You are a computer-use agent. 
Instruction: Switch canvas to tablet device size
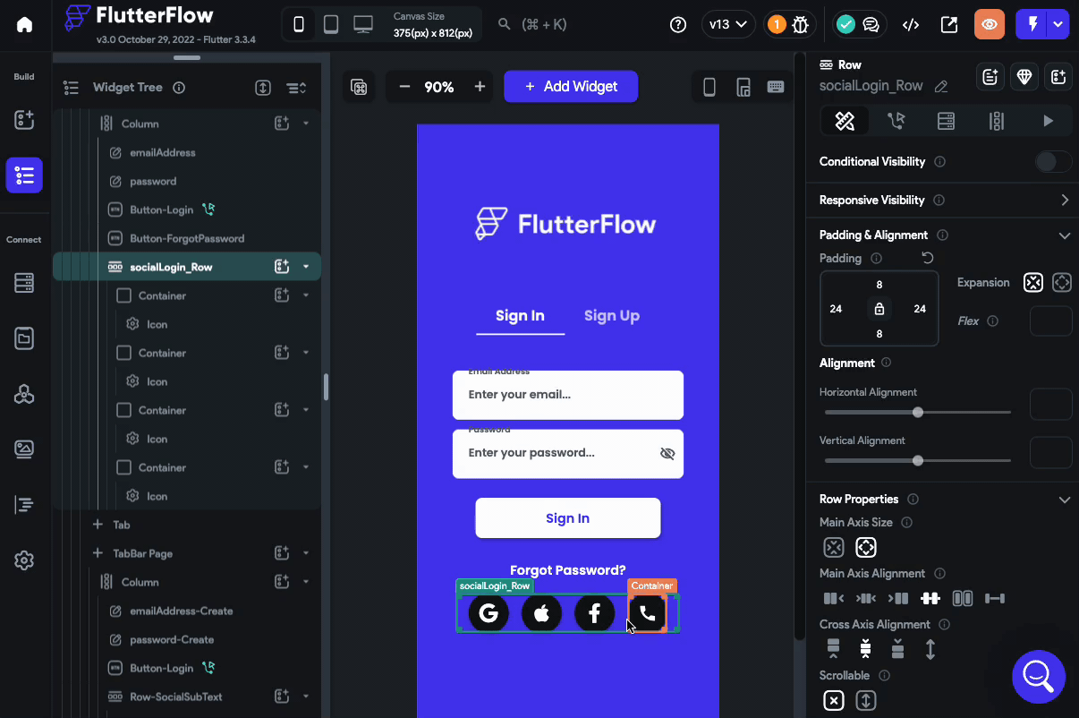tap(331, 25)
